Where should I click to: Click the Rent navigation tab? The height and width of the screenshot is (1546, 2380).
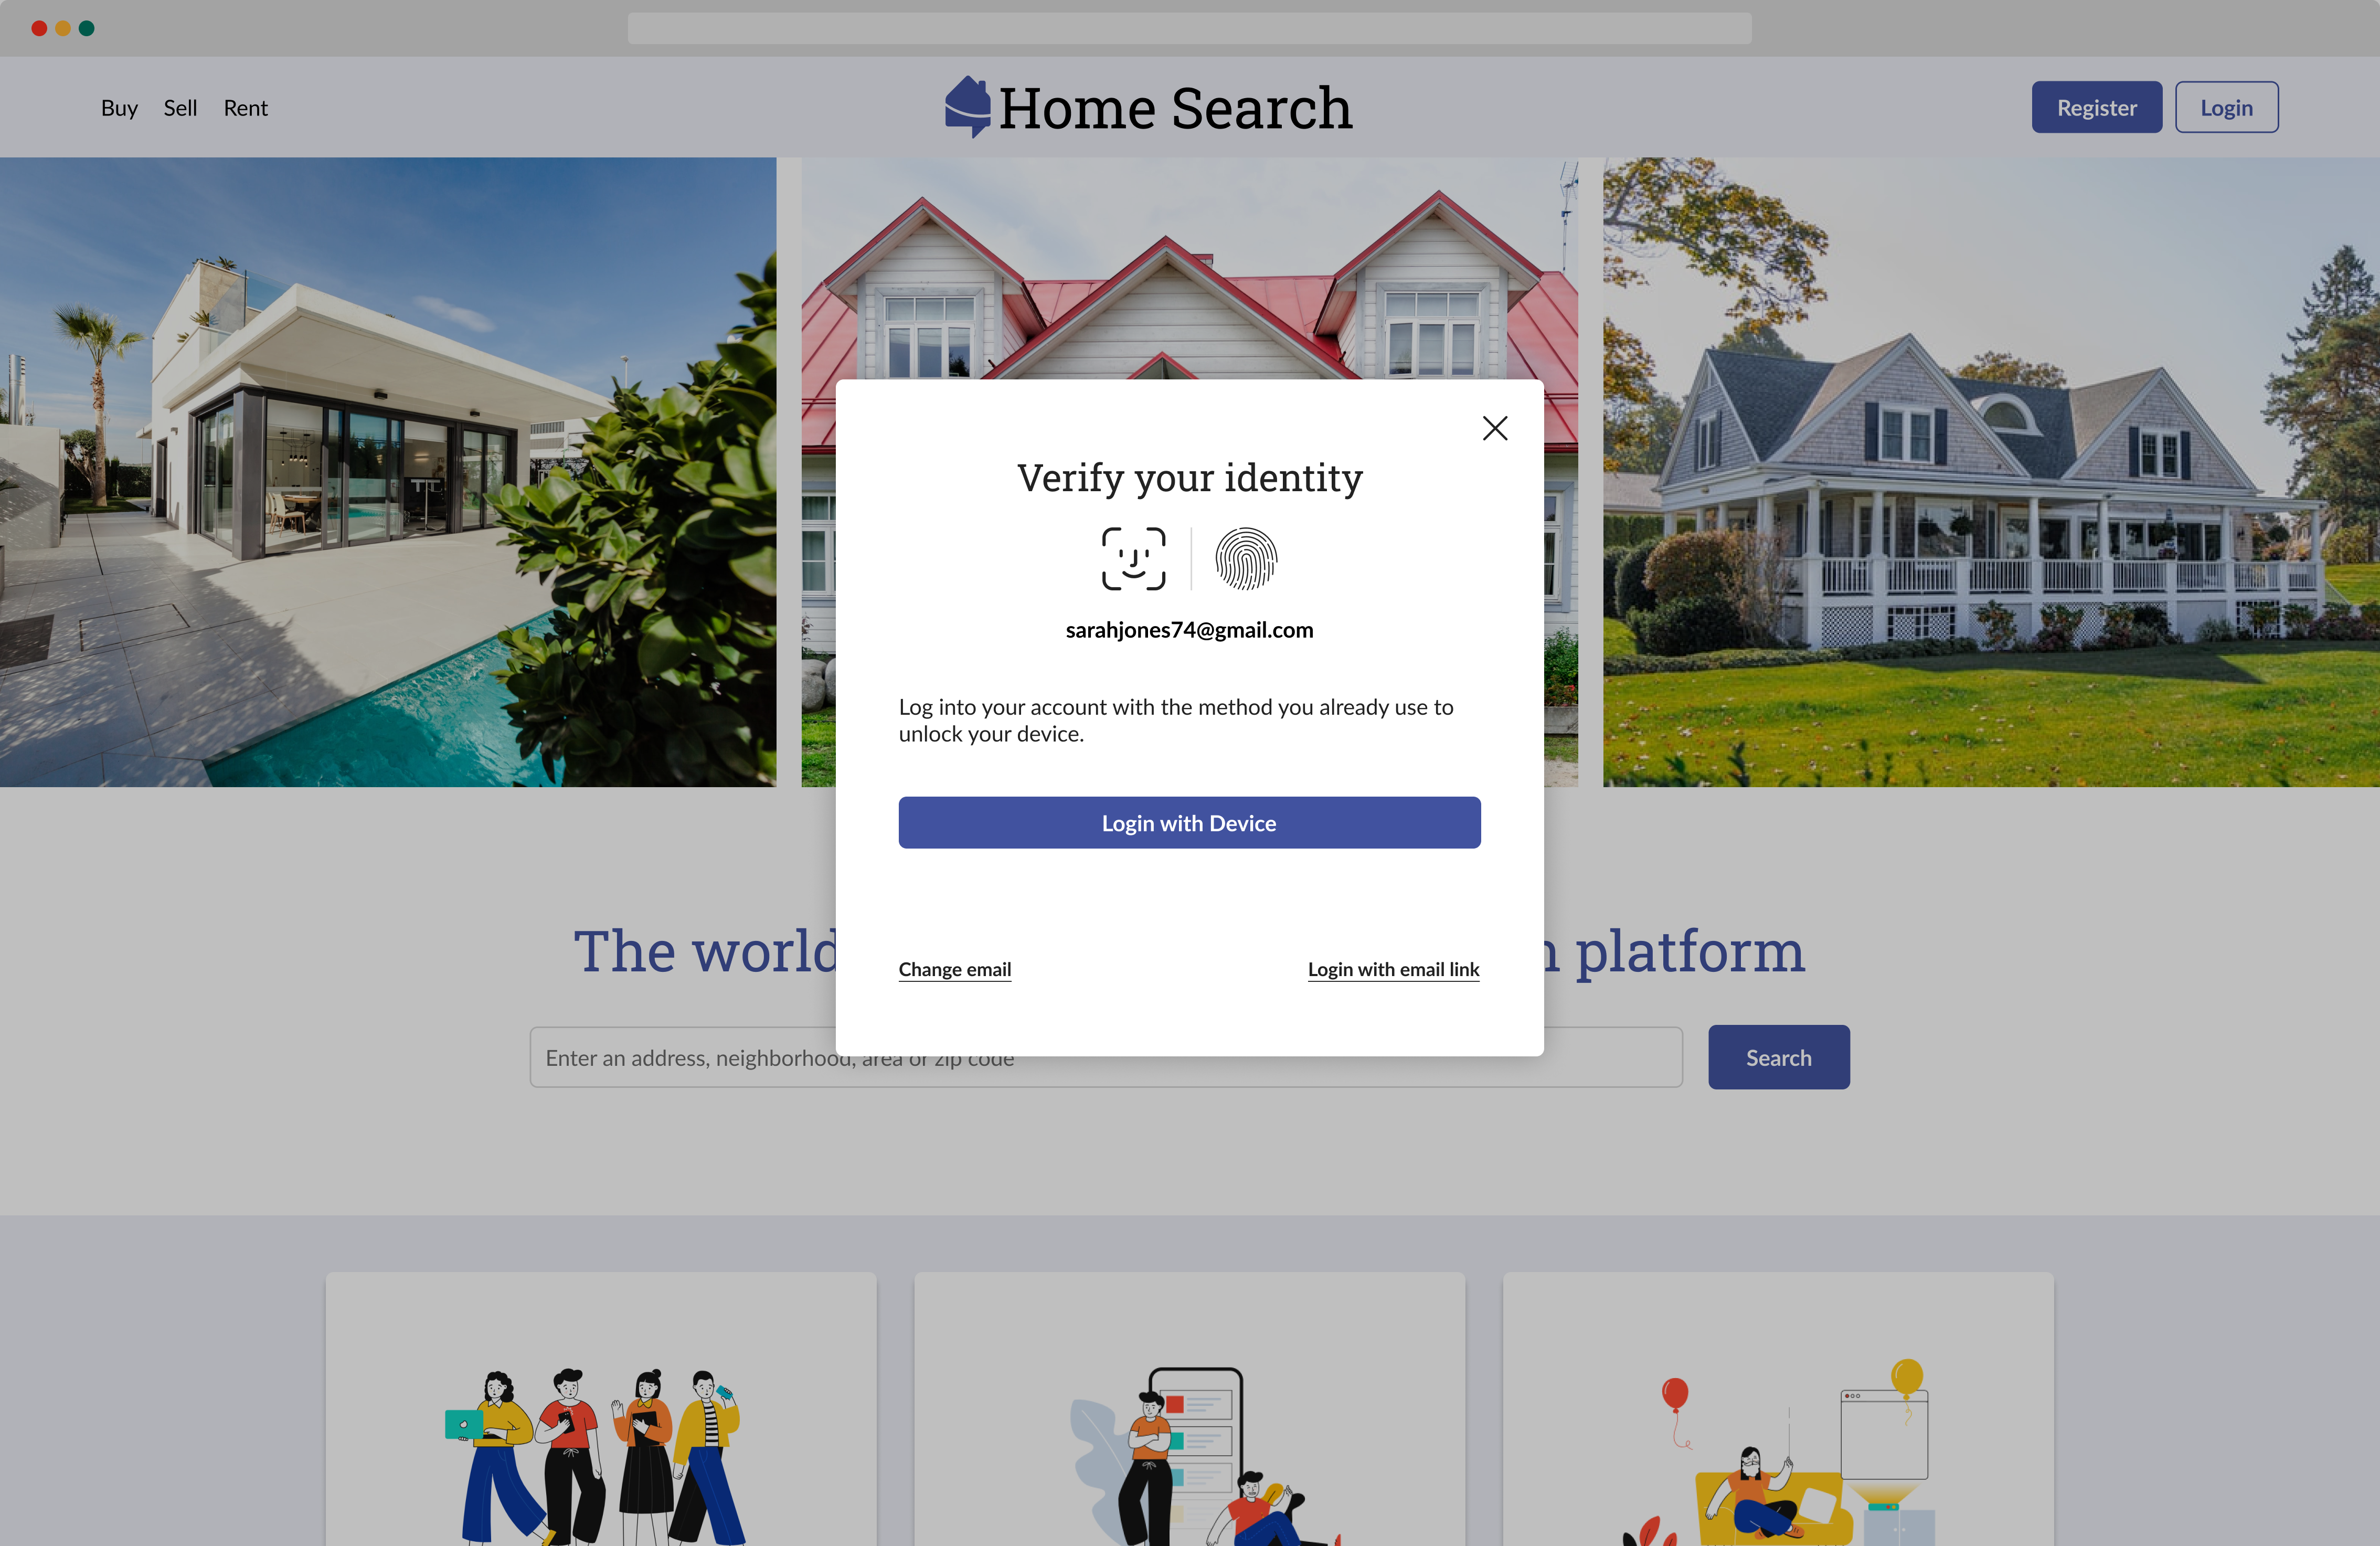pos(245,106)
